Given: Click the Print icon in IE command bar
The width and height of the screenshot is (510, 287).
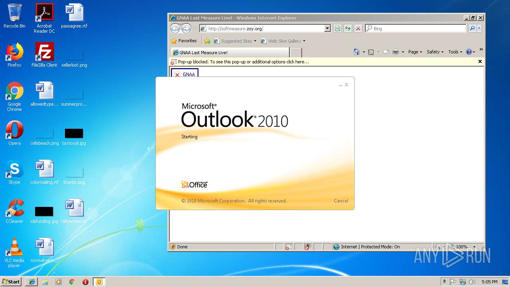Looking at the screenshot, I should tap(396, 52).
